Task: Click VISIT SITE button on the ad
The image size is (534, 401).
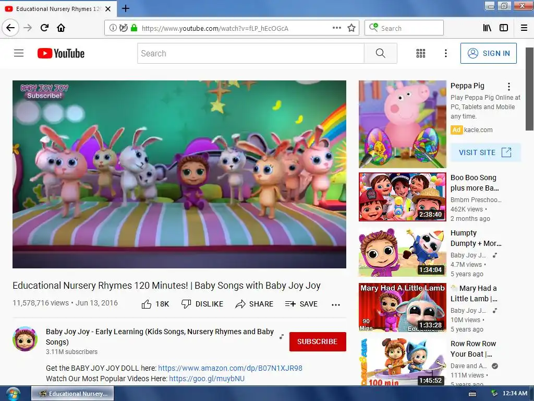Action: click(486, 152)
